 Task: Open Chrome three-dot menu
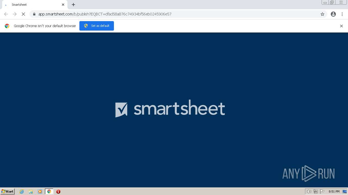[342, 14]
